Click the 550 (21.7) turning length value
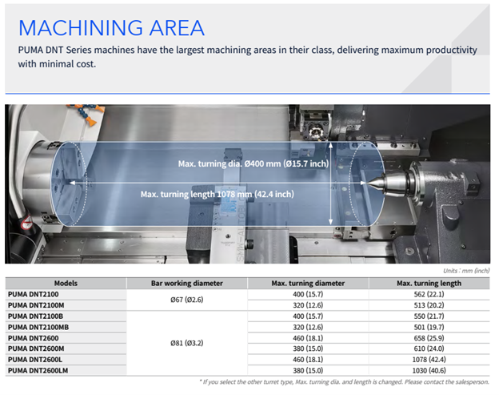 point(429,316)
